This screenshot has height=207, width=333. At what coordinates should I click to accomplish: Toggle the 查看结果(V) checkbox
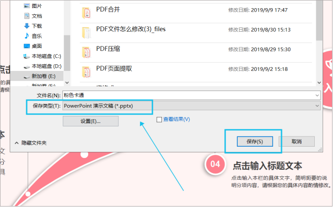159,119
